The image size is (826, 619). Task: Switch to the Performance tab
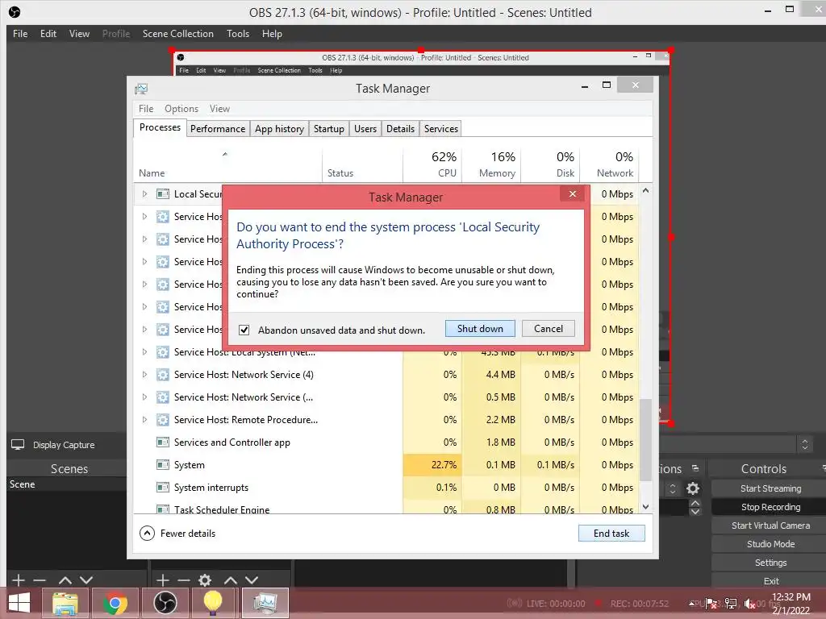[218, 129]
